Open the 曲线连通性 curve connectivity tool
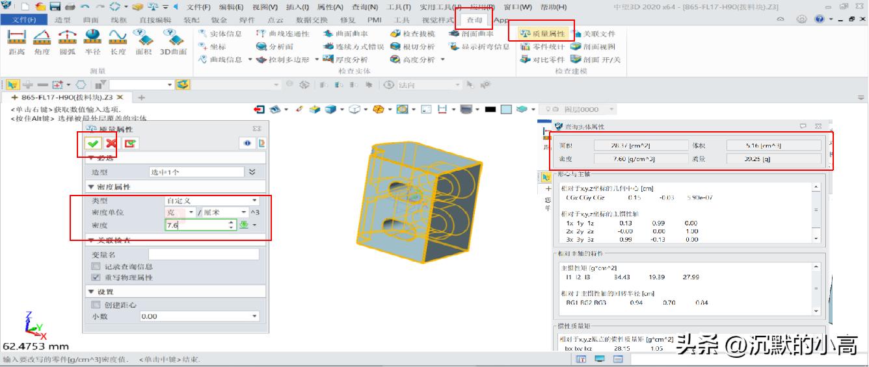This screenshot has width=869, height=367. pos(284,34)
